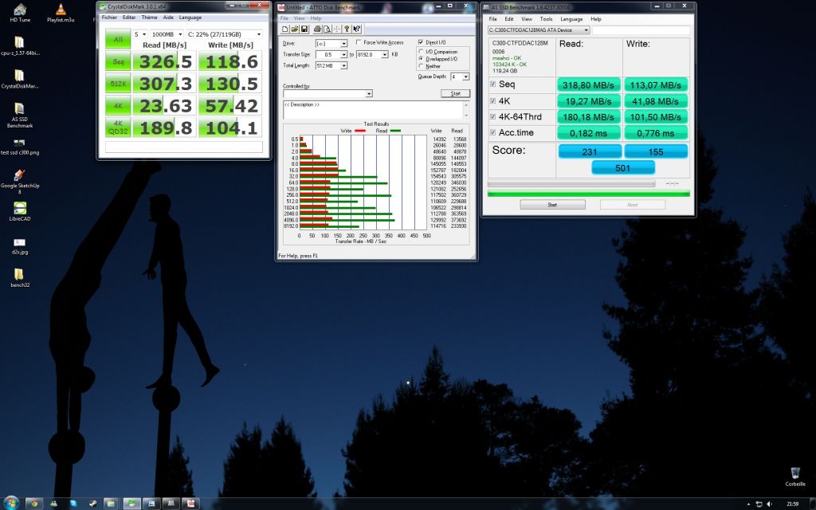Screen dimensions: 816x510
Task: Open the View menu in ATTO Disk Benchmark
Action: [300, 18]
